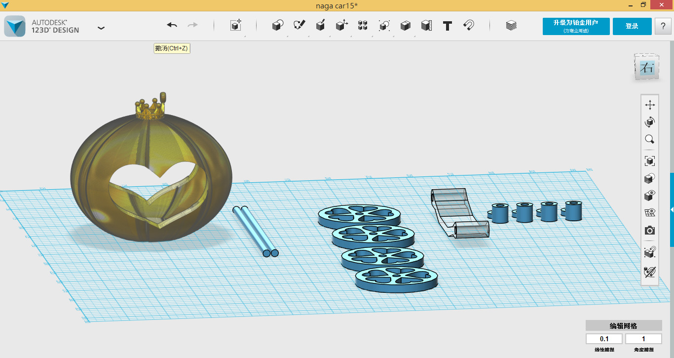Image resolution: width=674 pixels, height=358 pixels.
Task: Toggle solid visibility with eye-cube icon
Action: pyautogui.click(x=650, y=196)
